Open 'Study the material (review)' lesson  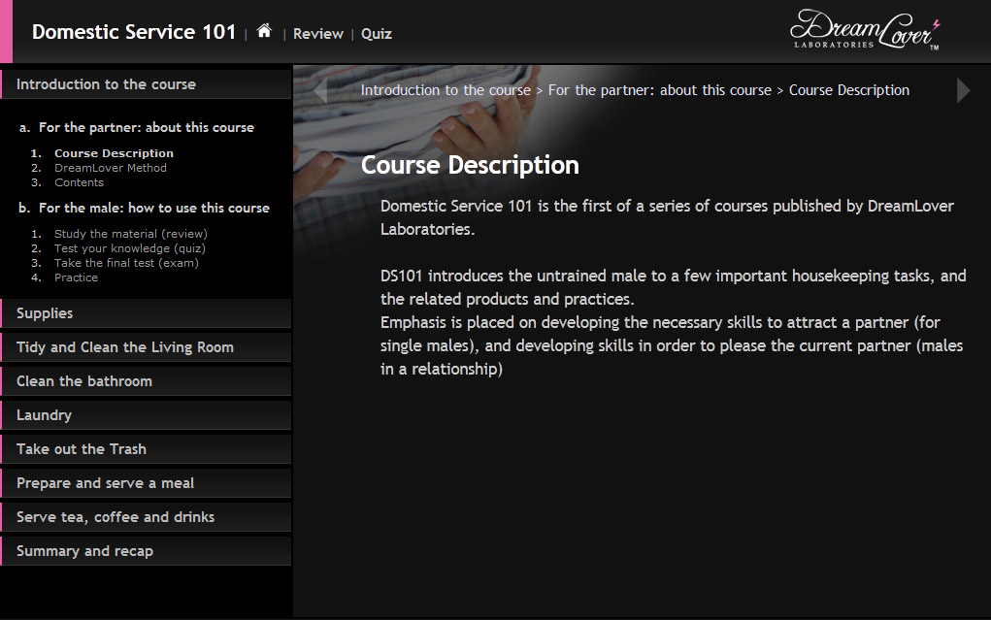coord(131,234)
